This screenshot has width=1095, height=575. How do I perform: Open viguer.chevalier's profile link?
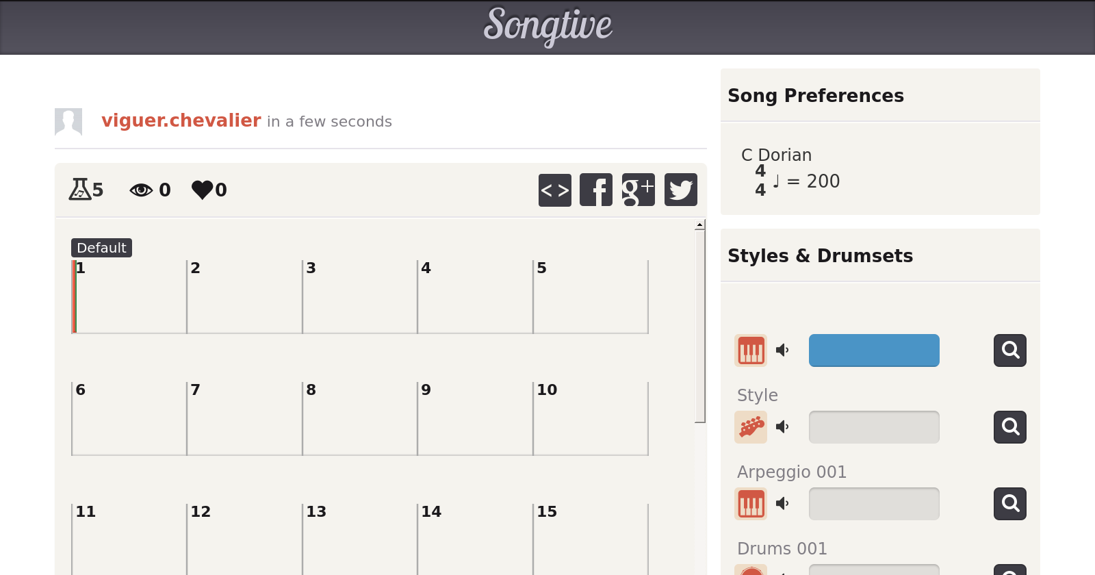pos(181,120)
